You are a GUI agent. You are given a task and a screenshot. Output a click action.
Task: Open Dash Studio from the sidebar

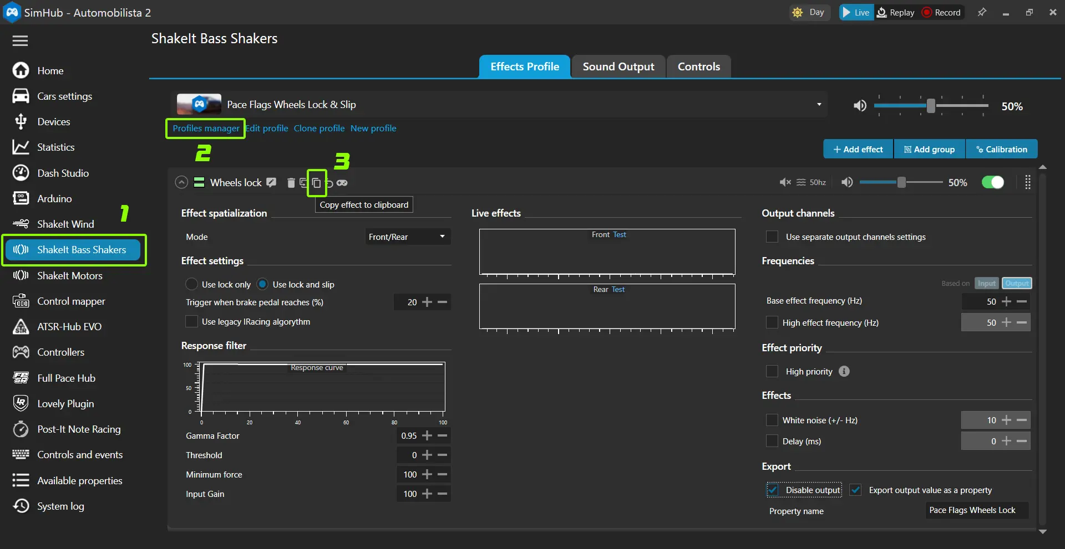(x=63, y=173)
